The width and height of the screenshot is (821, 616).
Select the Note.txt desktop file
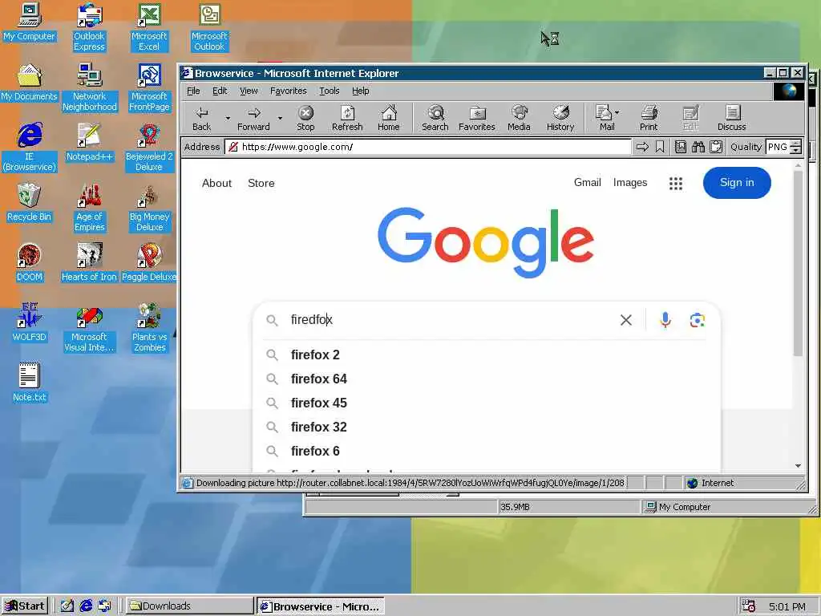tap(30, 383)
